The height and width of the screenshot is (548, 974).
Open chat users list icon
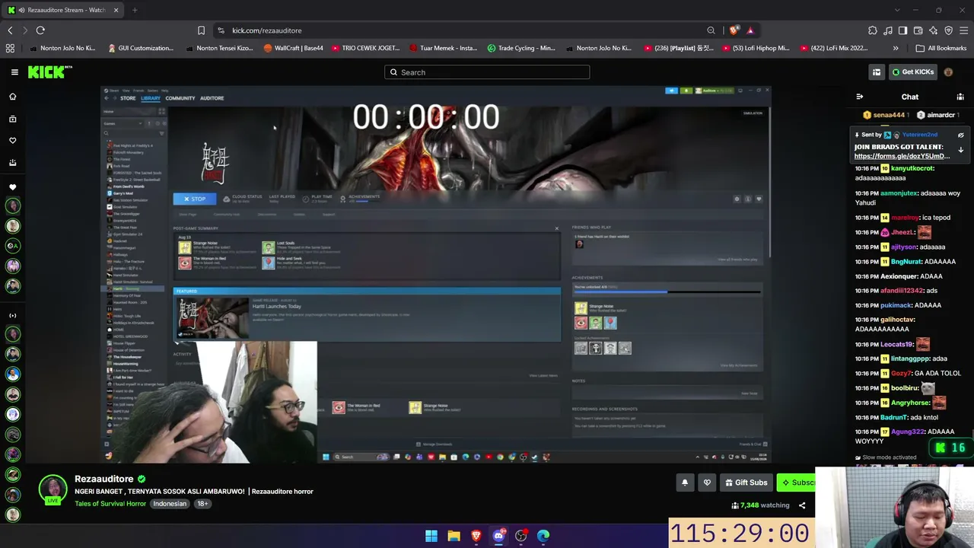[x=960, y=97]
